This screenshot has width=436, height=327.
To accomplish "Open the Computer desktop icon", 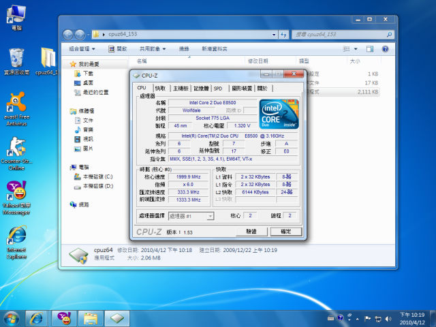I will 16,17.
